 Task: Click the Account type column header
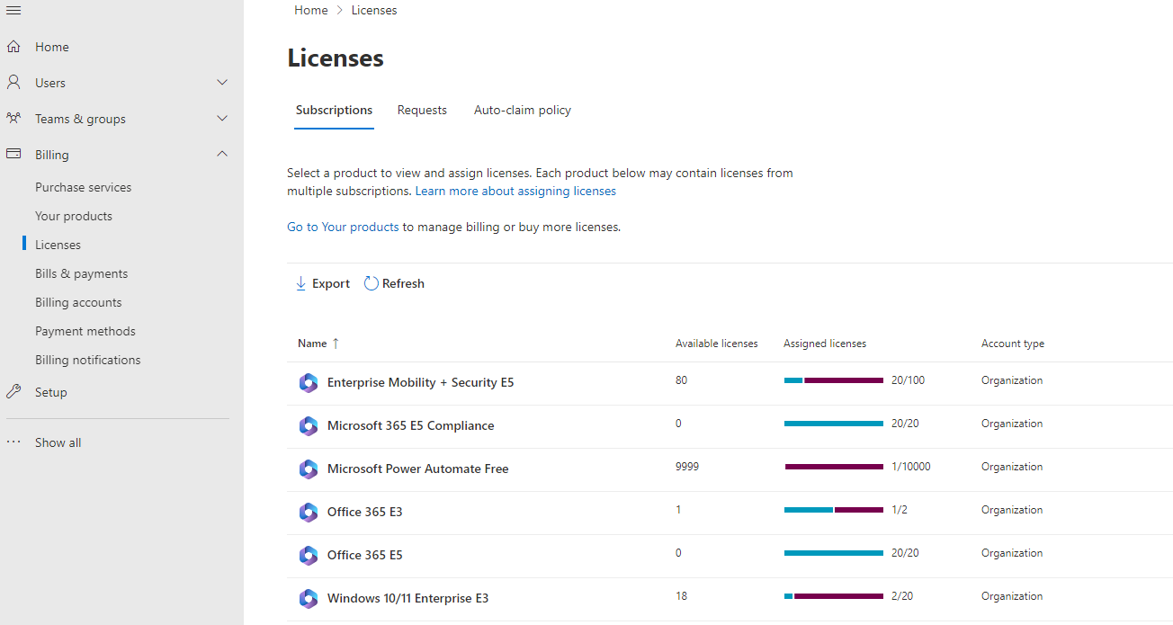[1013, 344]
